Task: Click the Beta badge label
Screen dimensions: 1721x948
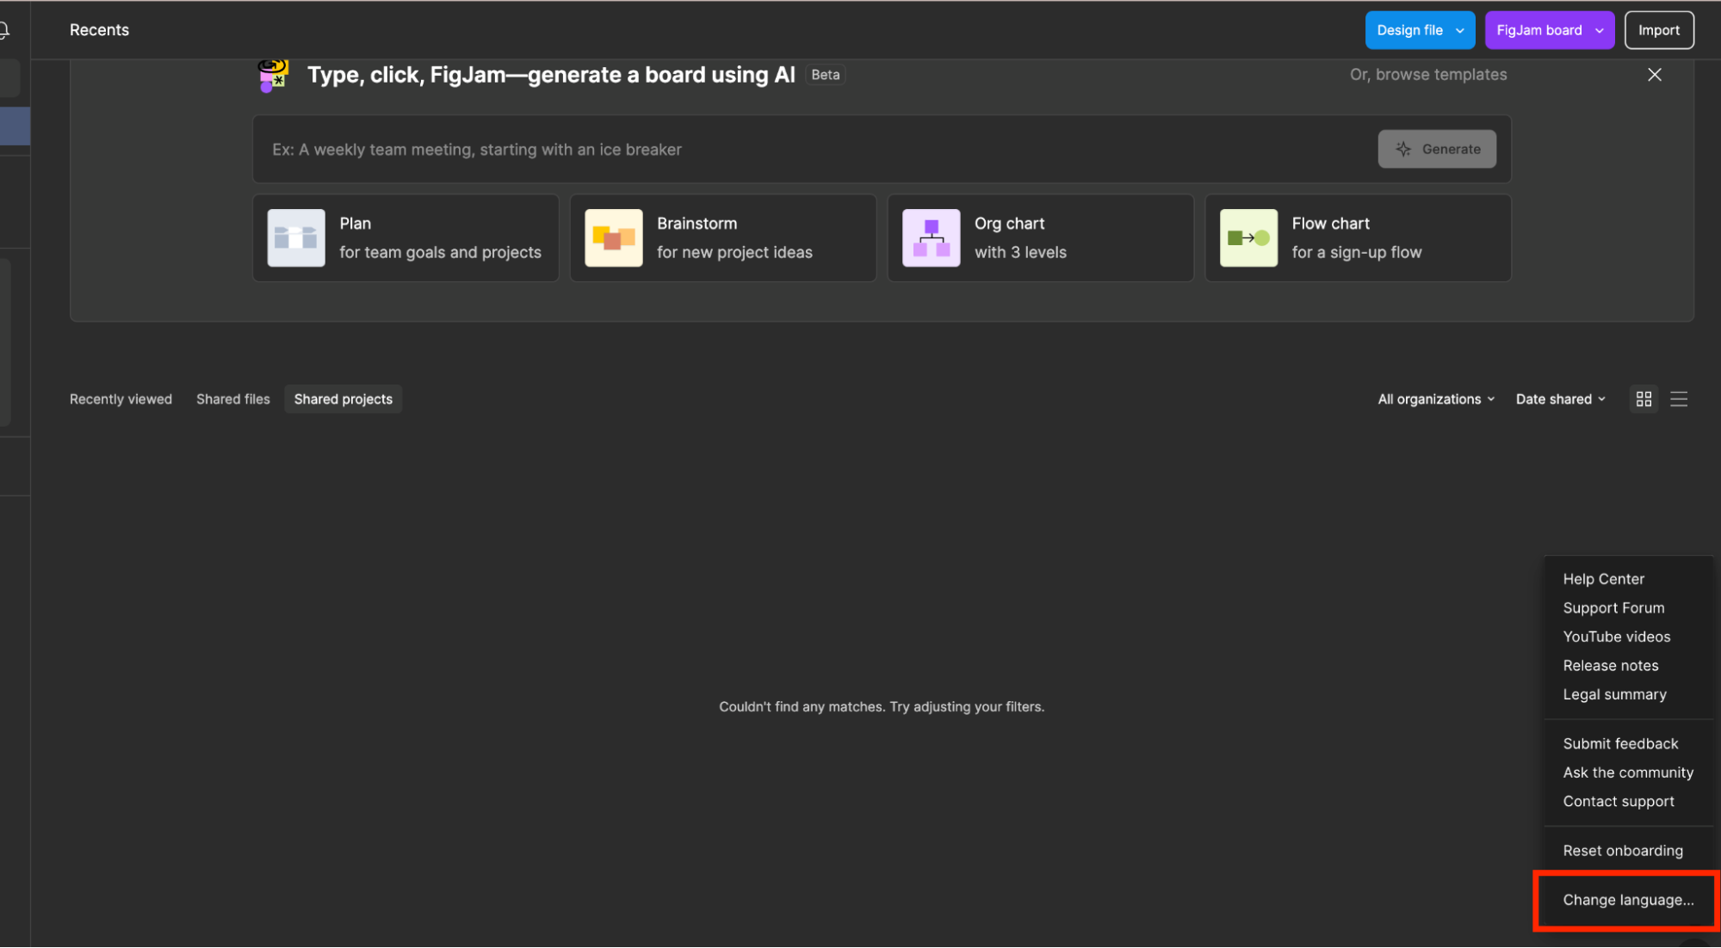Action: [x=826, y=75]
